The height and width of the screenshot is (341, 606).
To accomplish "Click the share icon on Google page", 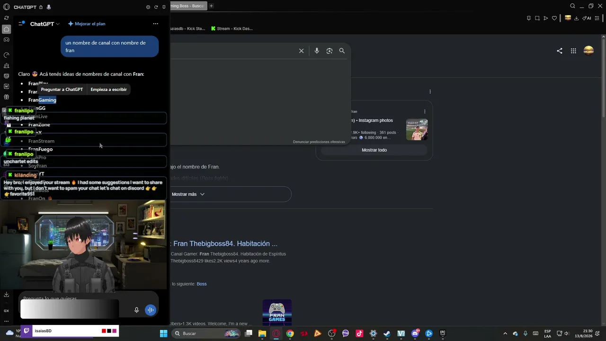I will pyautogui.click(x=560, y=51).
